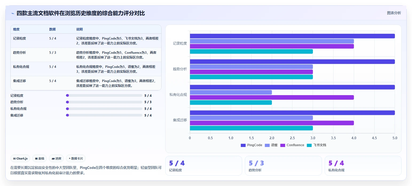Click PingCode bar in chart's 趋势分析 group

coord(292,62)
